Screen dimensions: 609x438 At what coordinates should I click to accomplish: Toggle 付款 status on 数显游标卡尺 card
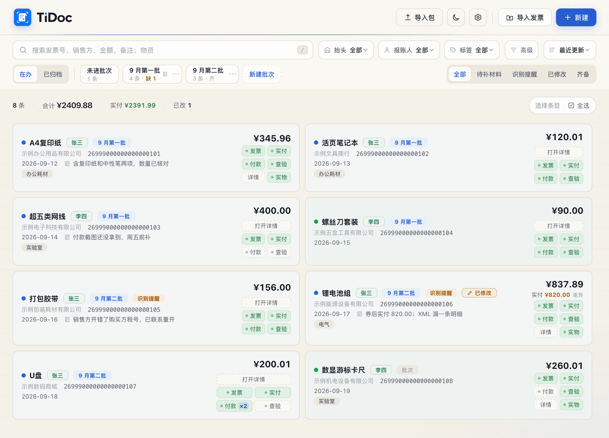(x=546, y=392)
